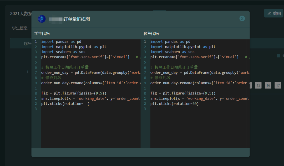Click student comment 按照工作日期统计订单量

[65, 68]
